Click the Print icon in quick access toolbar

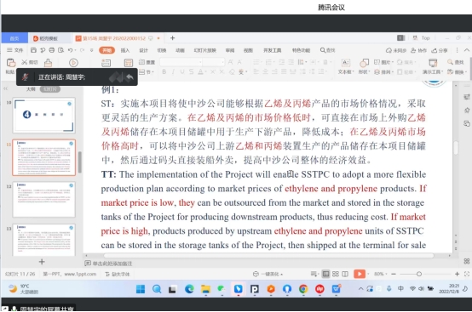[x=52, y=50]
